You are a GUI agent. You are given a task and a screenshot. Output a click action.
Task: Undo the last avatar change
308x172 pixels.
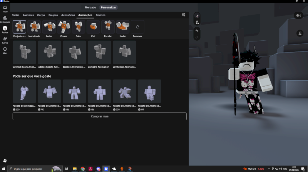coord(197,30)
